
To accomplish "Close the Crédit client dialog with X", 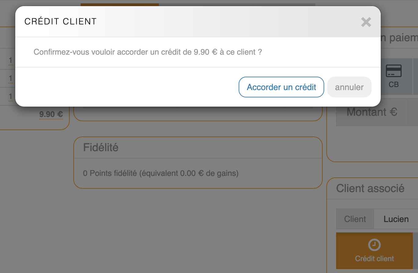I will coord(366,22).
